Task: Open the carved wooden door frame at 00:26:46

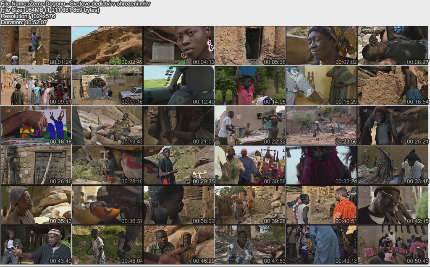Action: point(36,165)
